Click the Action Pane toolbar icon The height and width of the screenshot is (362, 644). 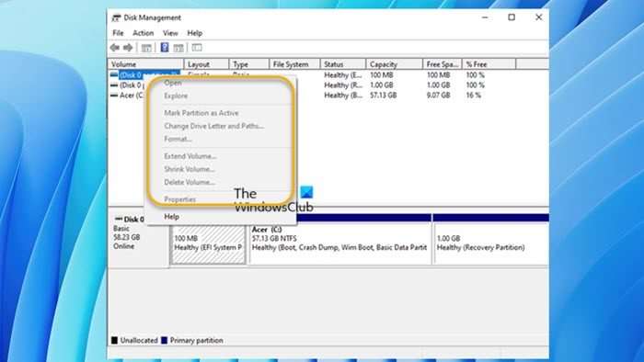click(x=178, y=48)
